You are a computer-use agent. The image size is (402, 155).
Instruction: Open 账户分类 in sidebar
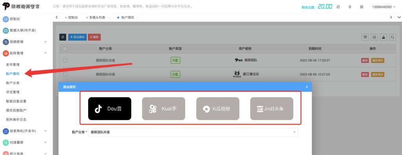[x=13, y=83]
